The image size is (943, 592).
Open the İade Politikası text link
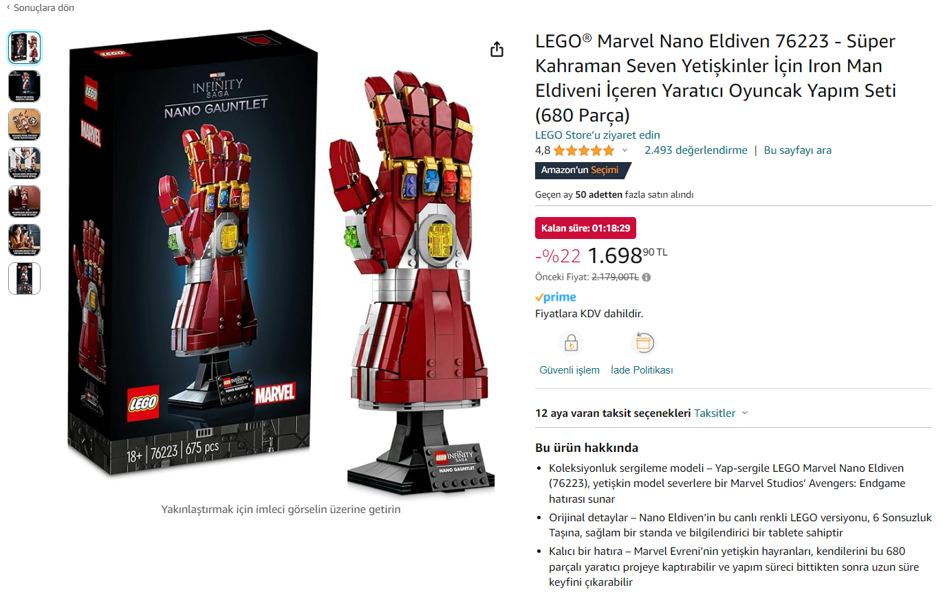click(642, 370)
